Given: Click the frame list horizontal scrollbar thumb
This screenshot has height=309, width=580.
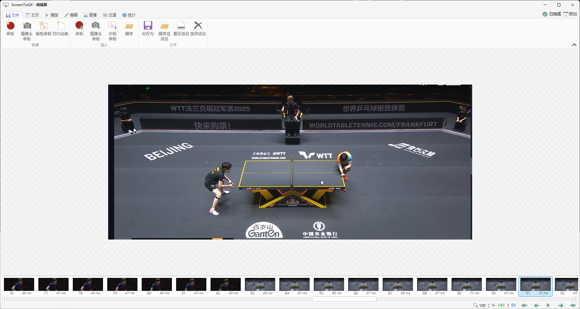Looking at the screenshot, I should pos(344,299).
